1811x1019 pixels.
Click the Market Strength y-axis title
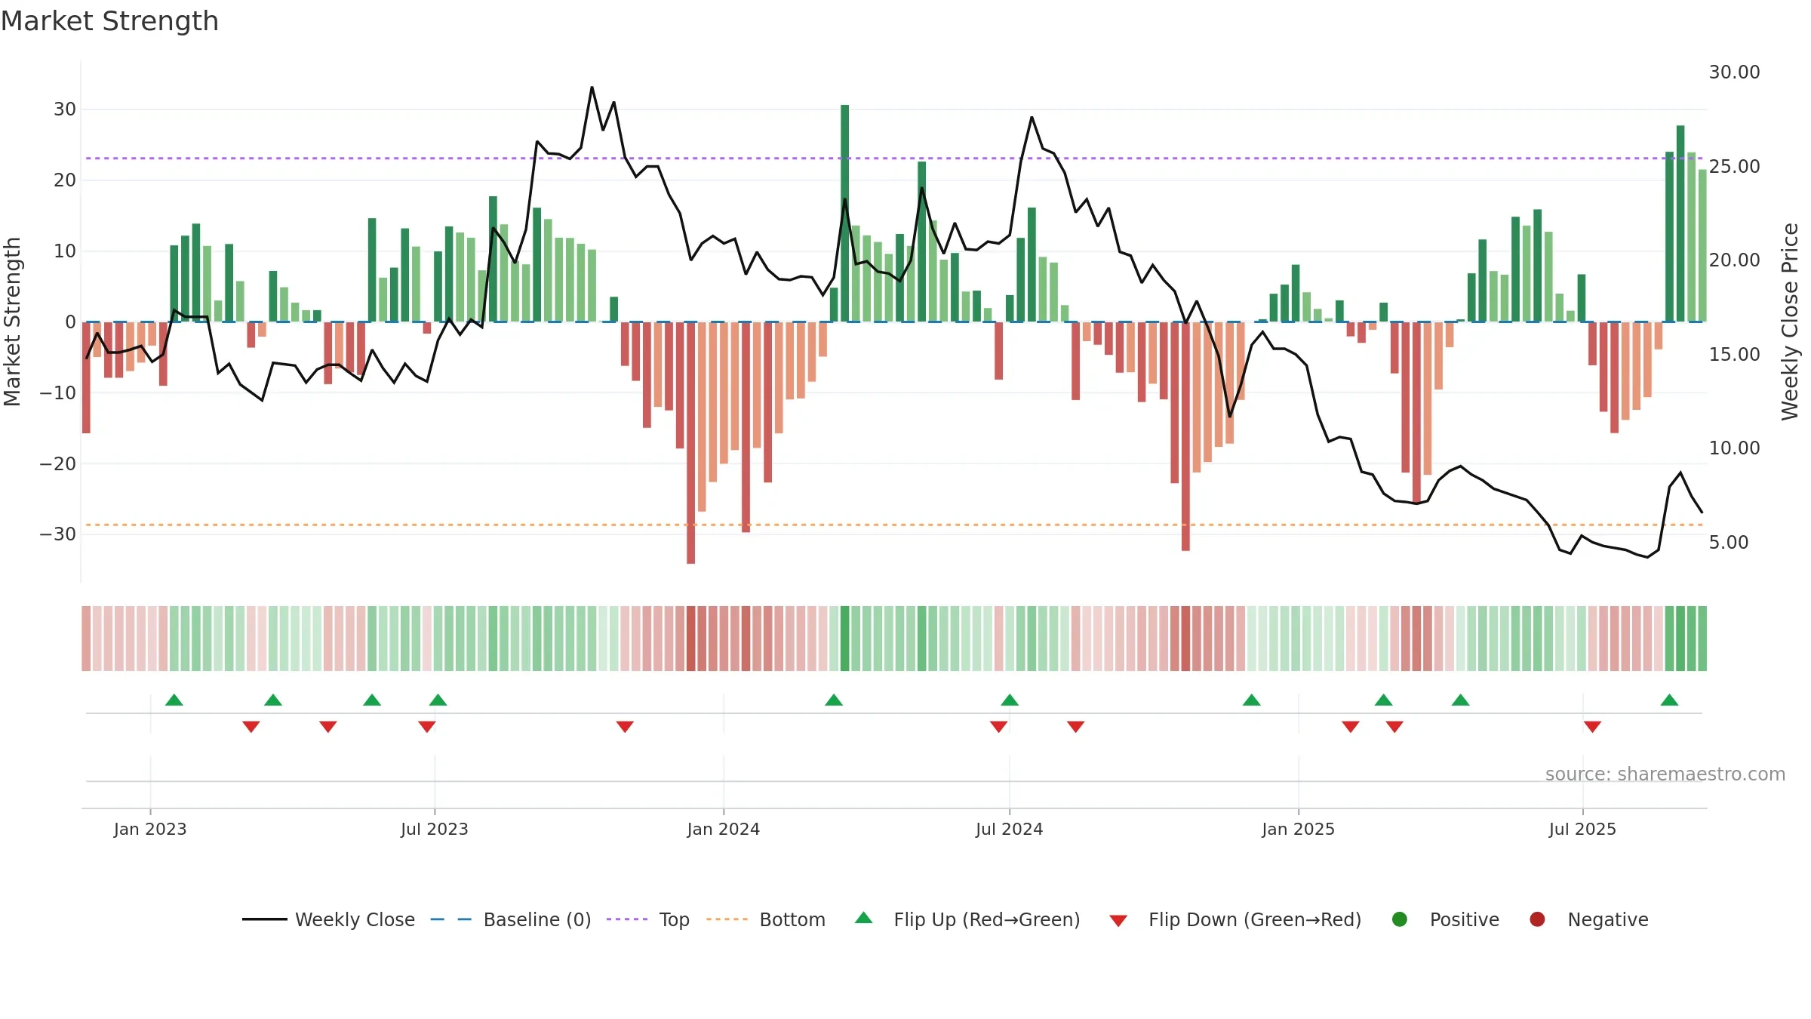coord(12,322)
